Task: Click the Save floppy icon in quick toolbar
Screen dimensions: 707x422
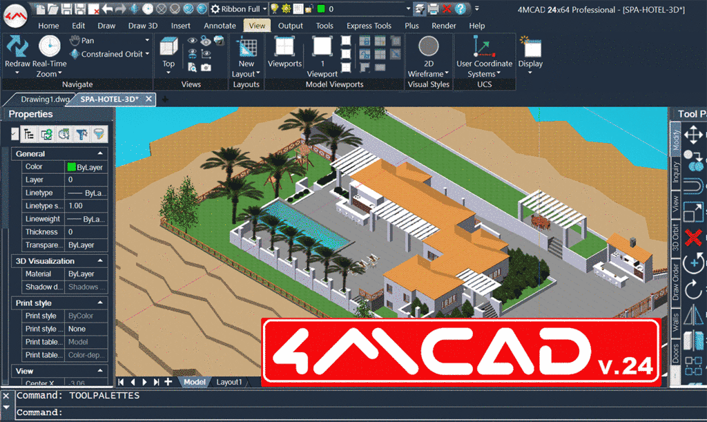Action: (x=66, y=8)
